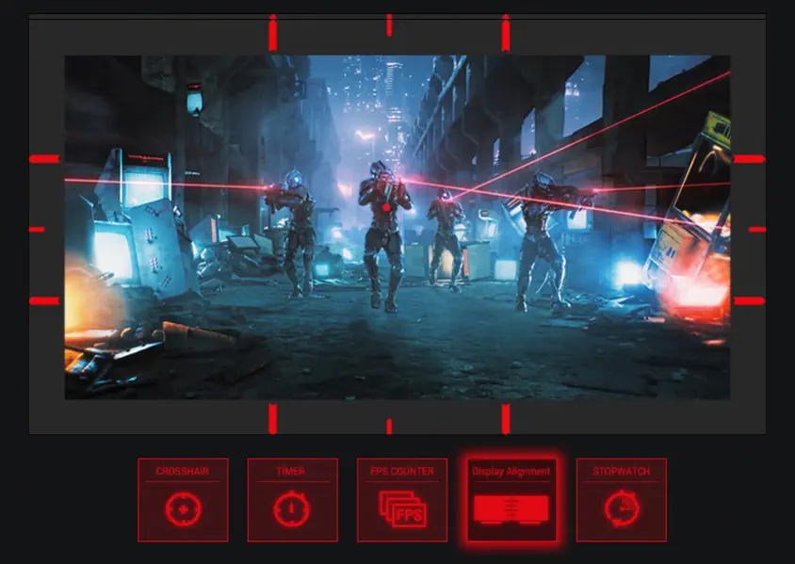Click the upper red alignment bar on left edge
The width and height of the screenshot is (795, 564).
coord(43,159)
